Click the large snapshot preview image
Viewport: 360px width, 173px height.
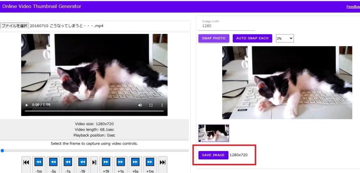pos(287,83)
